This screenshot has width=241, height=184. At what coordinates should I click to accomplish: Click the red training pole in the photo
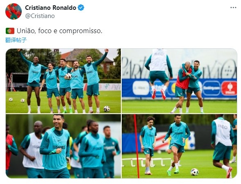tap(136, 146)
